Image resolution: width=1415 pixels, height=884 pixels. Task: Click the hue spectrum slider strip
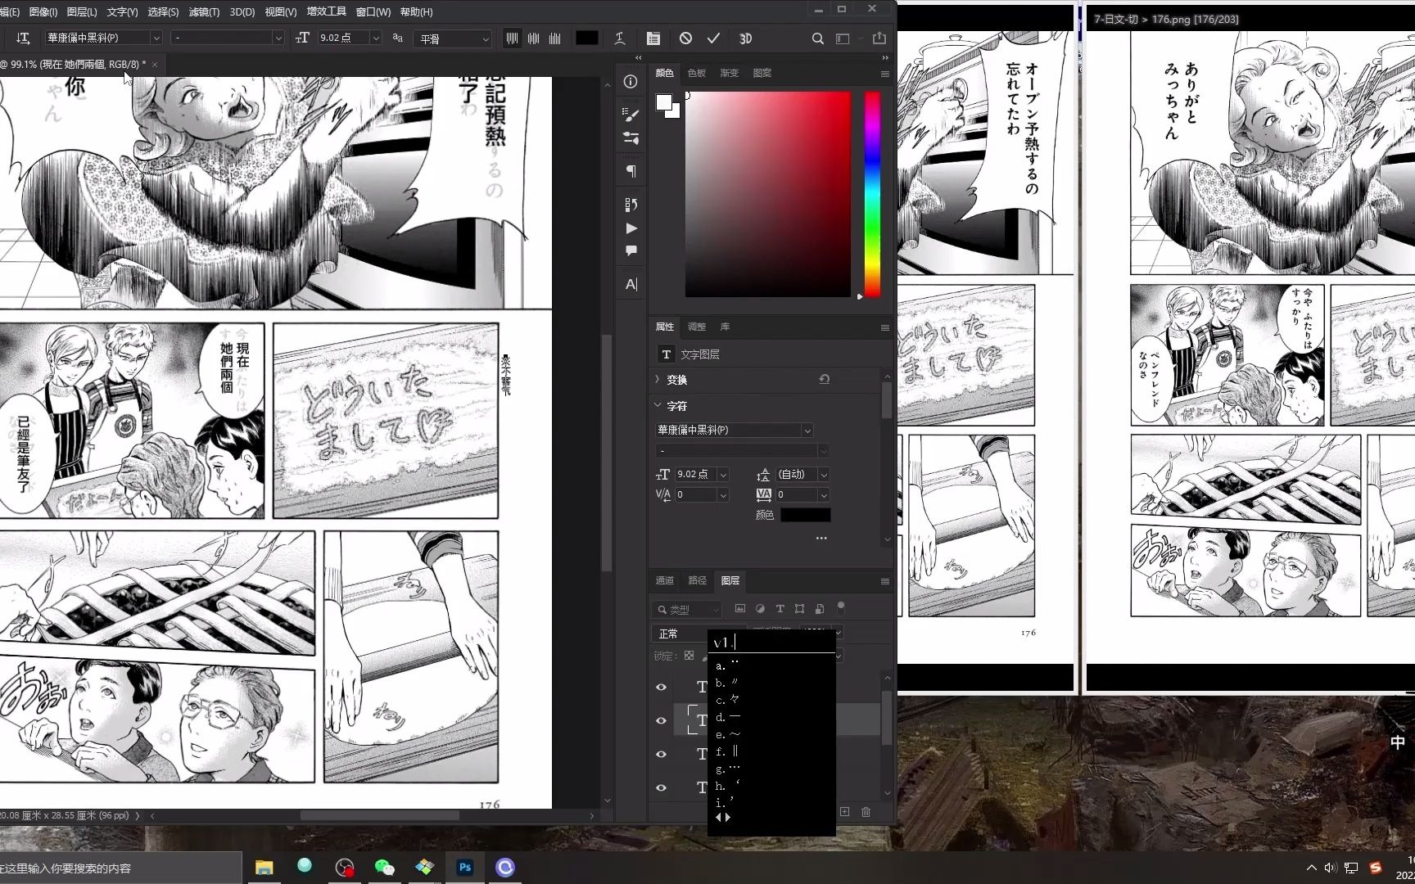click(x=873, y=193)
